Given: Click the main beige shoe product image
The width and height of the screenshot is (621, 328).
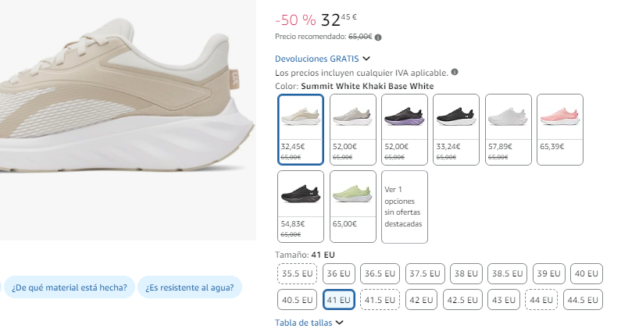Looking at the screenshot, I should [x=128, y=120].
